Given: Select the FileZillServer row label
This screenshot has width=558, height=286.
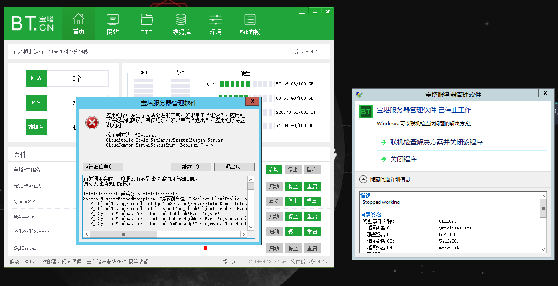Looking at the screenshot, I should click(x=31, y=232).
